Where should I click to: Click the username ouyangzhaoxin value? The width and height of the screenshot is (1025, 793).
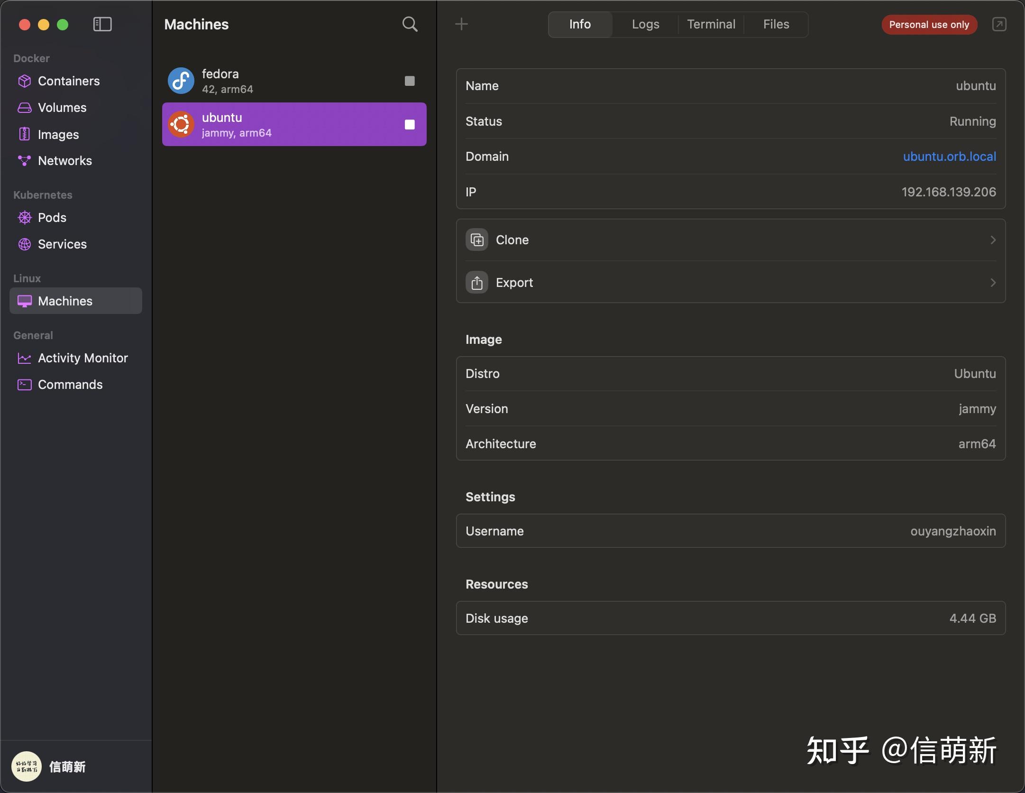pyautogui.click(x=953, y=531)
